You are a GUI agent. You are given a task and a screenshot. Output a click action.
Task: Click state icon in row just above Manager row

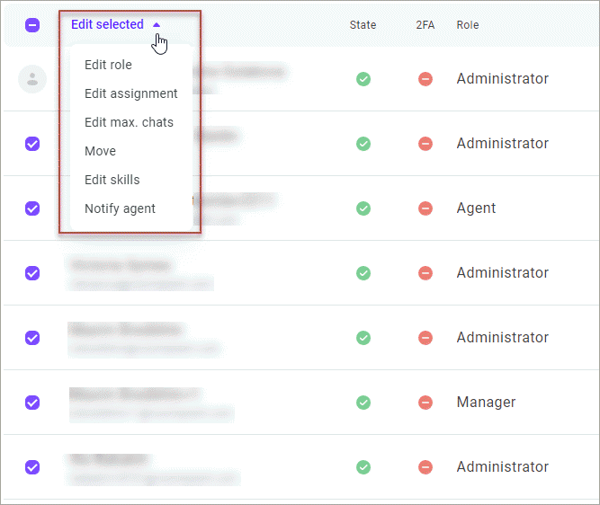[363, 338]
